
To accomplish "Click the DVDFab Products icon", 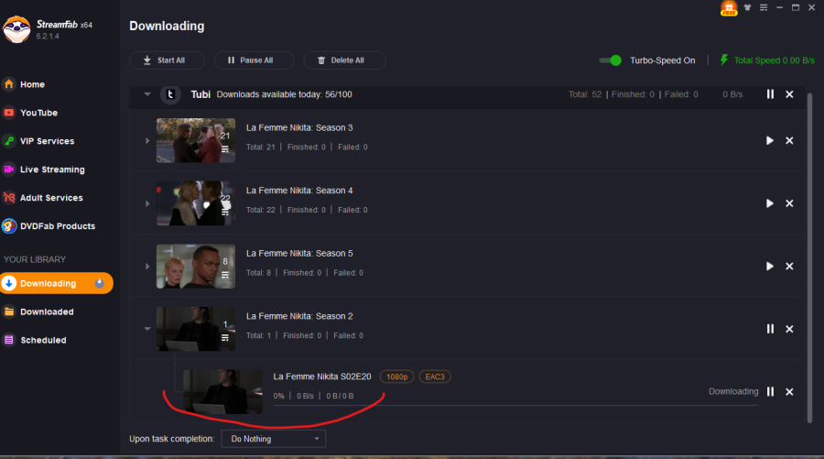I will coord(9,226).
